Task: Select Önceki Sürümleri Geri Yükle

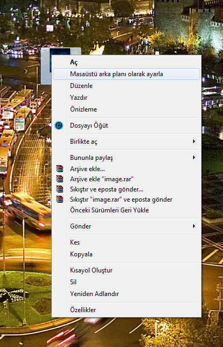Action: point(126,210)
